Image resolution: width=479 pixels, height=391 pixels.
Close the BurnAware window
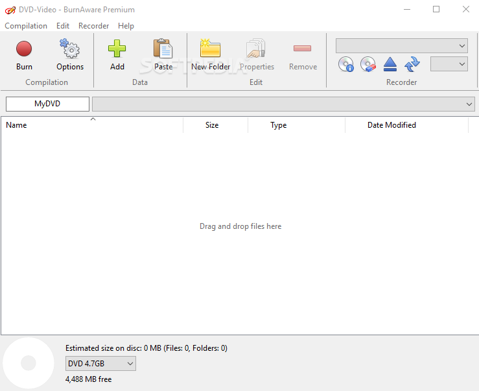(x=465, y=10)
